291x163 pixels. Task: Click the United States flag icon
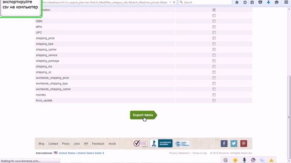click(x=55, y=153)
